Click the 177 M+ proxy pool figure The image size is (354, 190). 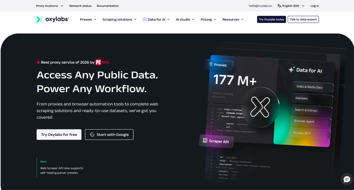tap(235, 80)
